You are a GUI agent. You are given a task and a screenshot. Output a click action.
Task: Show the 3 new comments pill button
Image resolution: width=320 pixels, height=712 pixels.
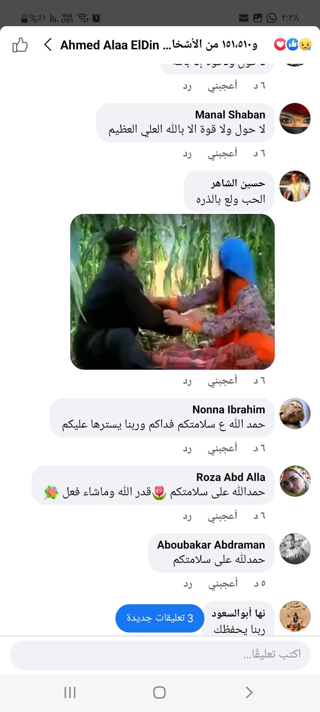coord(160,618)
